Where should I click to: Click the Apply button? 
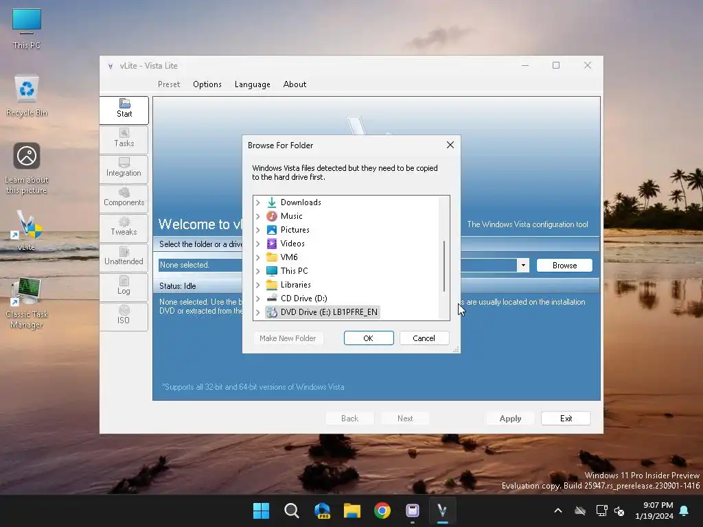tap(510, 418)
